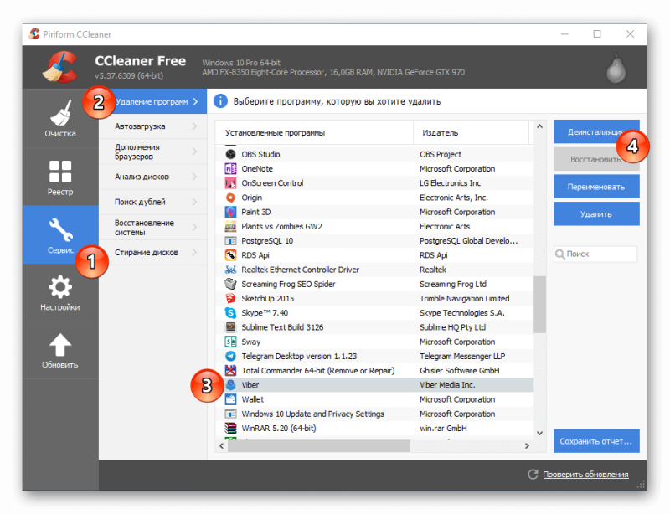Select win.rar GmbH publisher cell

pos(443,428)
